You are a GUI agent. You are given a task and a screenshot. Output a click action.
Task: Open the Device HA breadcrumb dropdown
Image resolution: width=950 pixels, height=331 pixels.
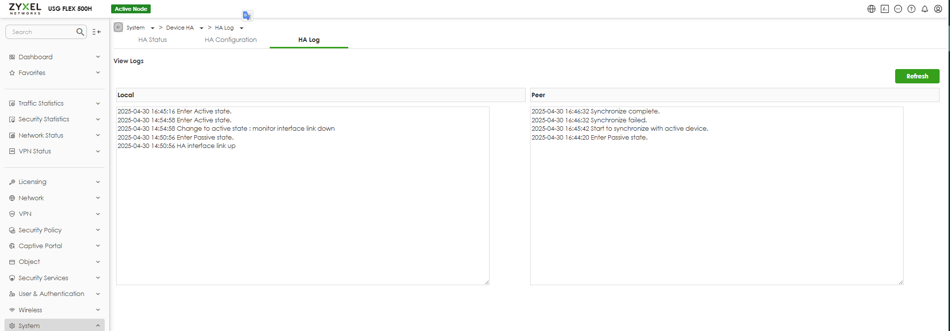point(202,28)
